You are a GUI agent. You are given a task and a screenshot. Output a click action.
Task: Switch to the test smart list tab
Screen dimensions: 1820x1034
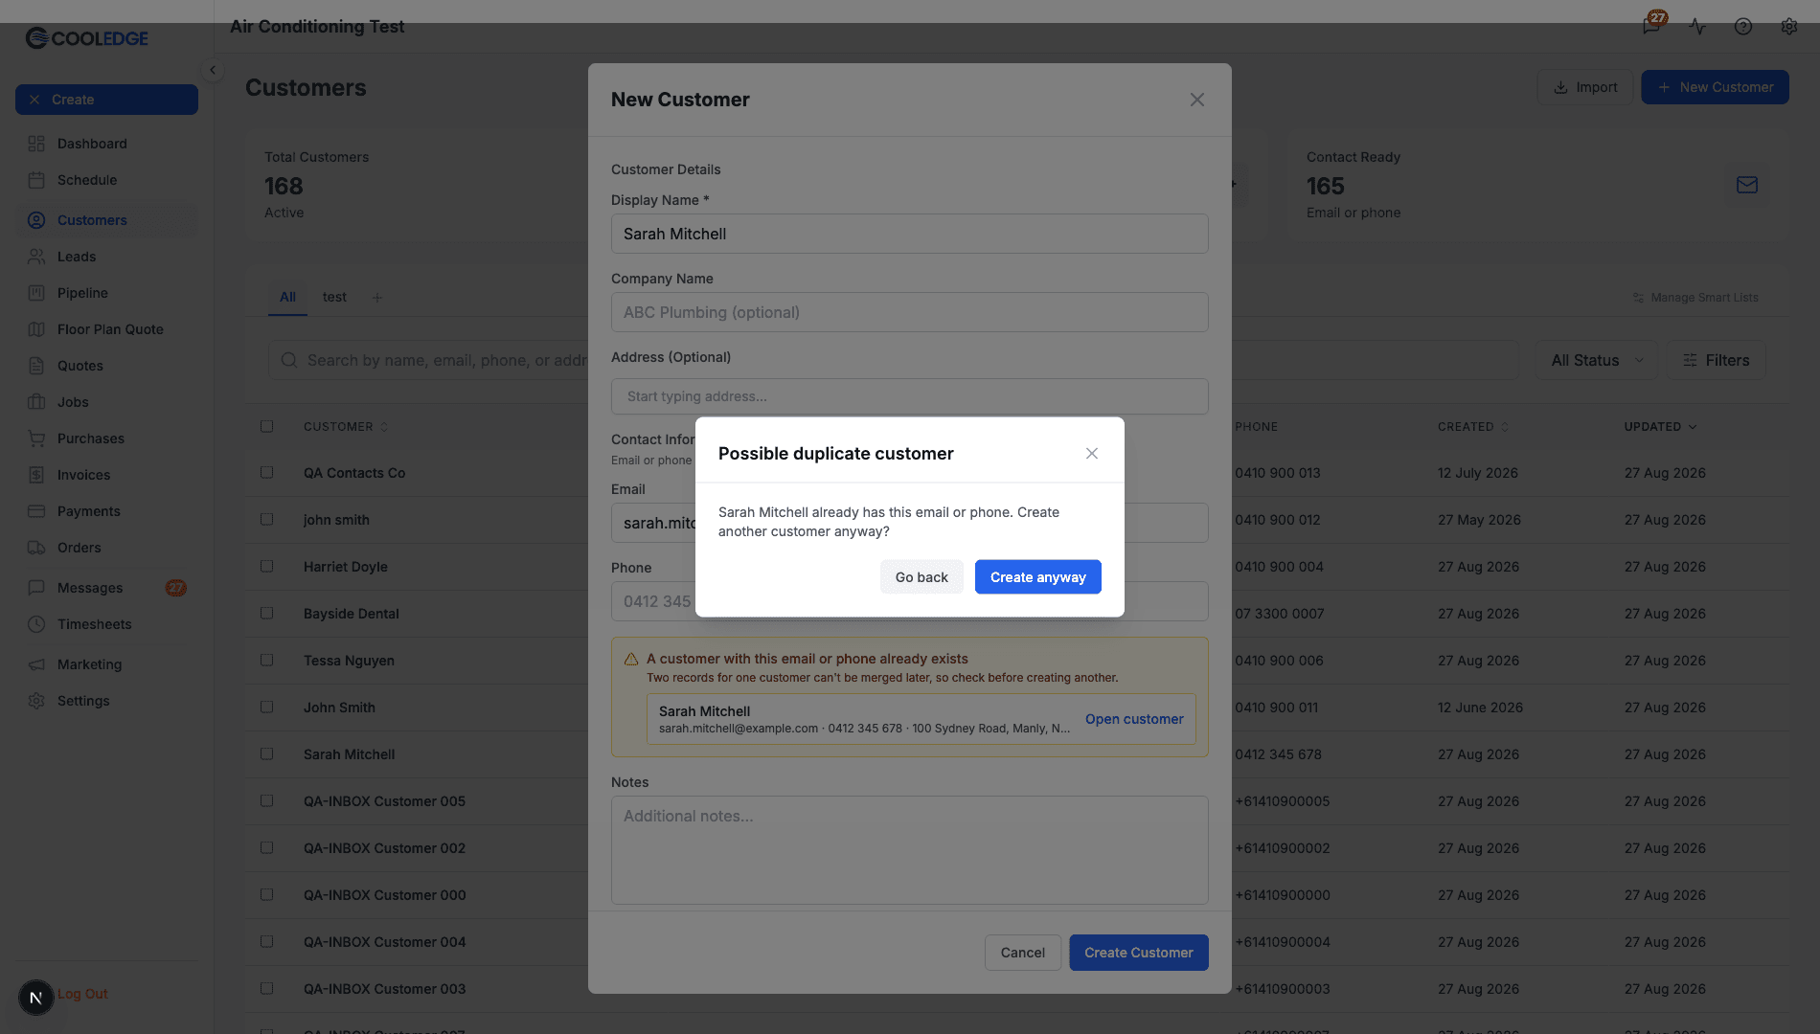click(334, 297)
